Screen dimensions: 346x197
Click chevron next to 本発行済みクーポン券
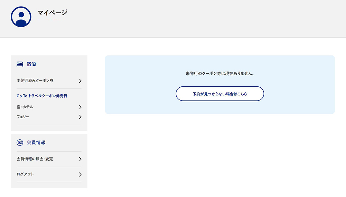tap(80, 81)
